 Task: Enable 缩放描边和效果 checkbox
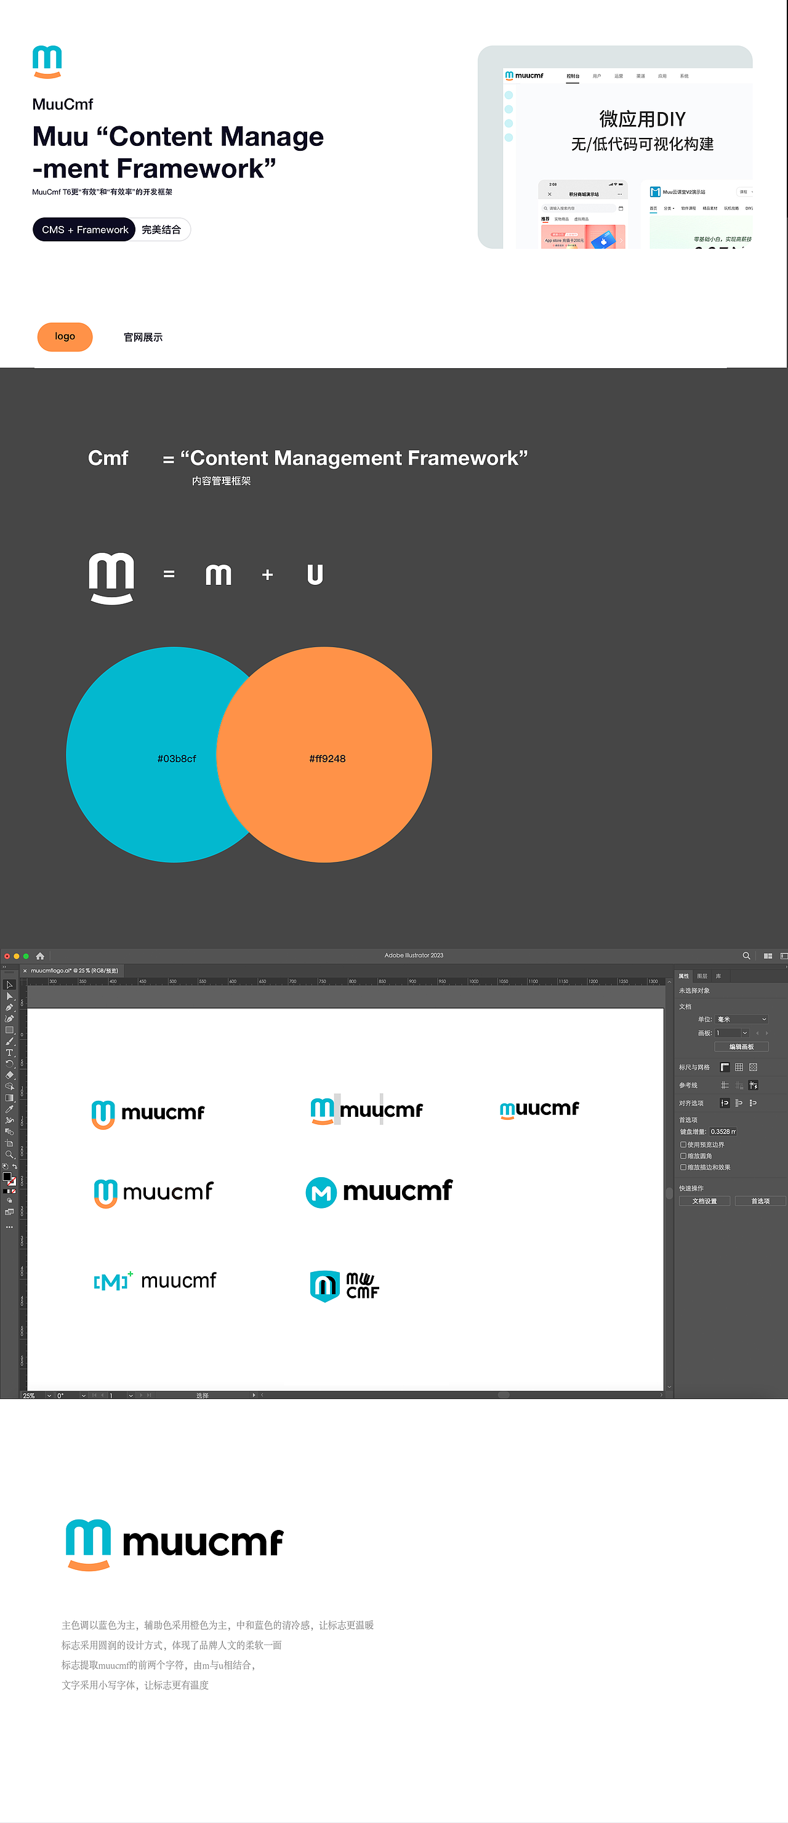pyautogui.click(x=683, y=1167)
